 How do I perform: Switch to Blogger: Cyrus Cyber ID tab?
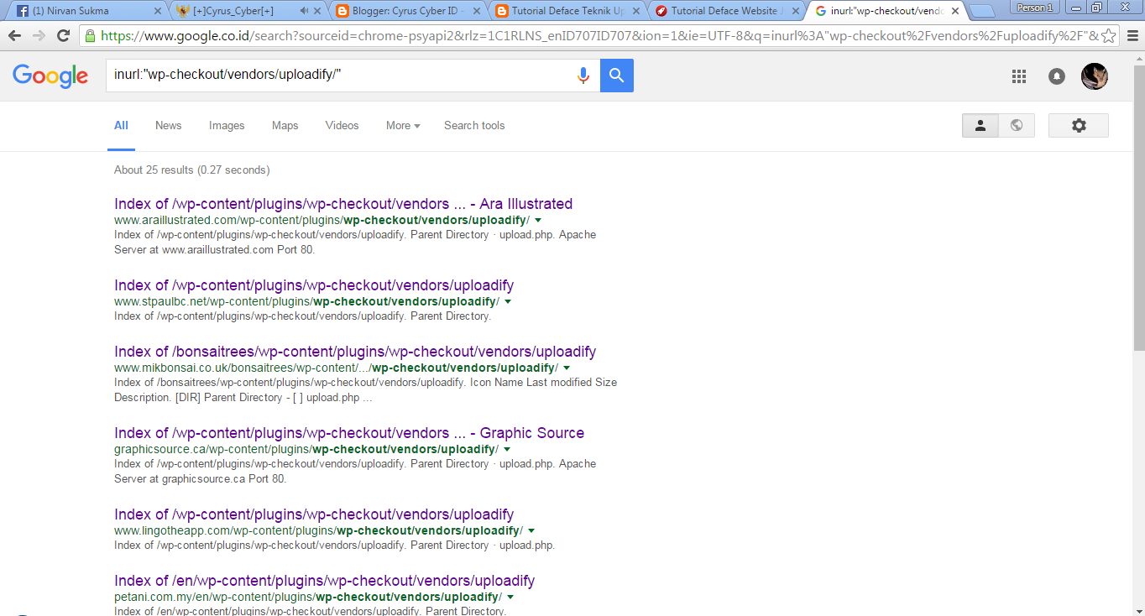point(406,11)
